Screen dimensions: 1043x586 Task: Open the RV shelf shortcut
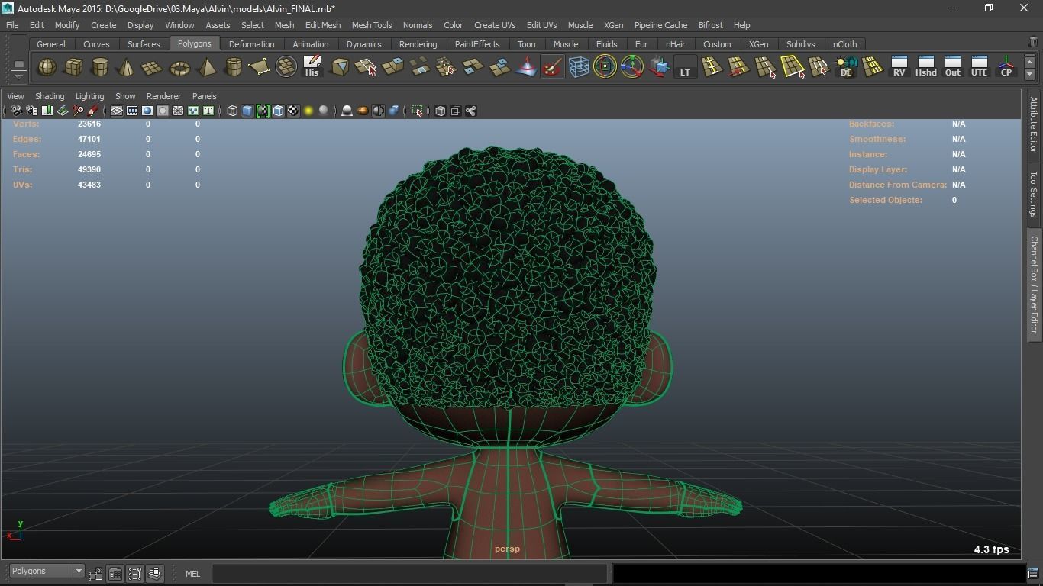(899, 67)
